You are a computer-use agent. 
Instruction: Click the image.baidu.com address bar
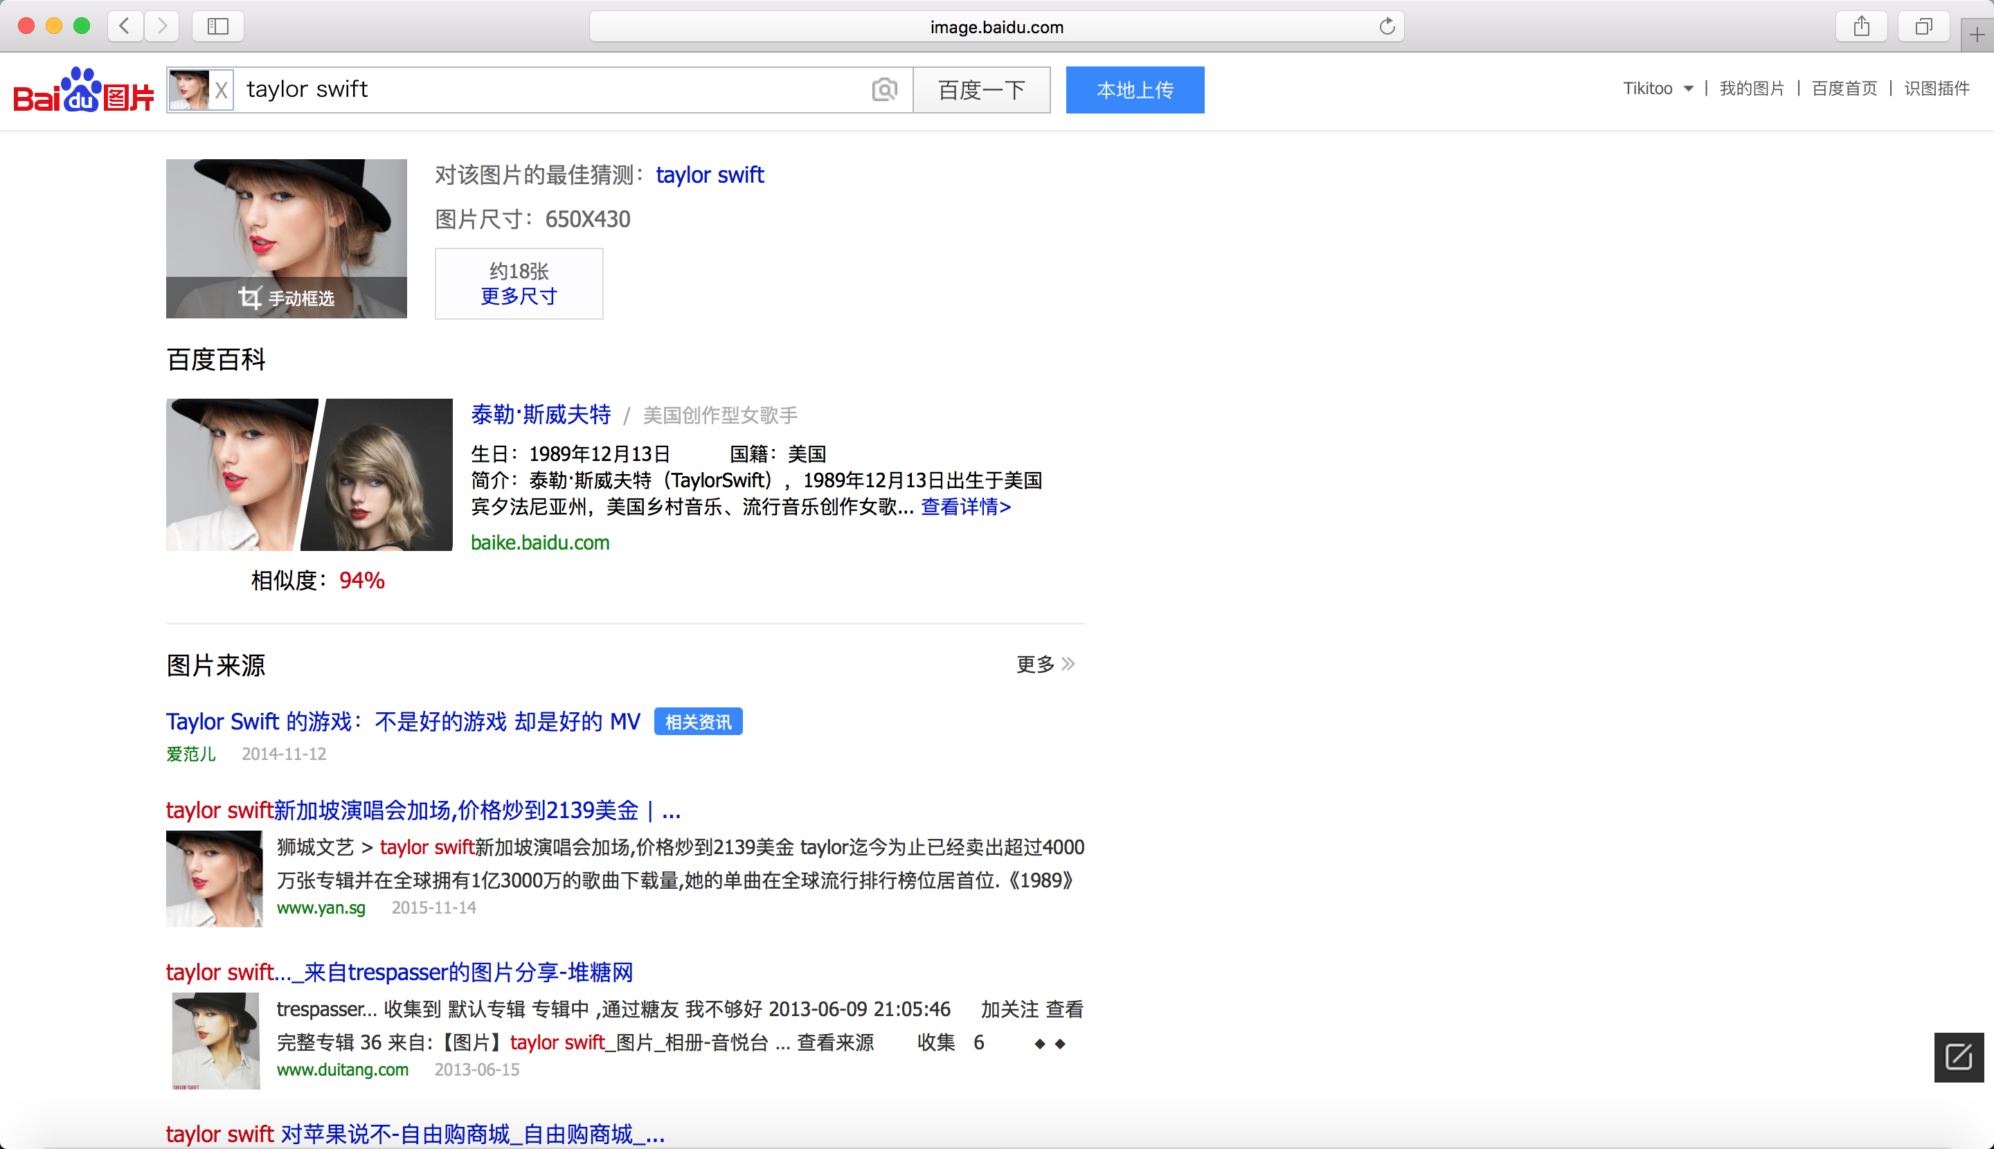996,27
